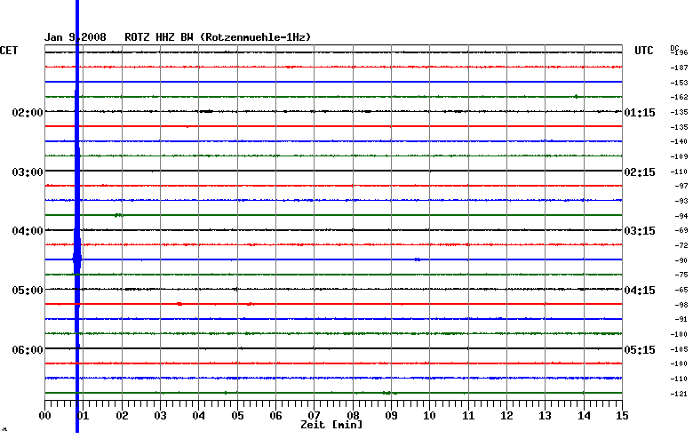Select the DC offset value '-109'

[x=679, y=156]
